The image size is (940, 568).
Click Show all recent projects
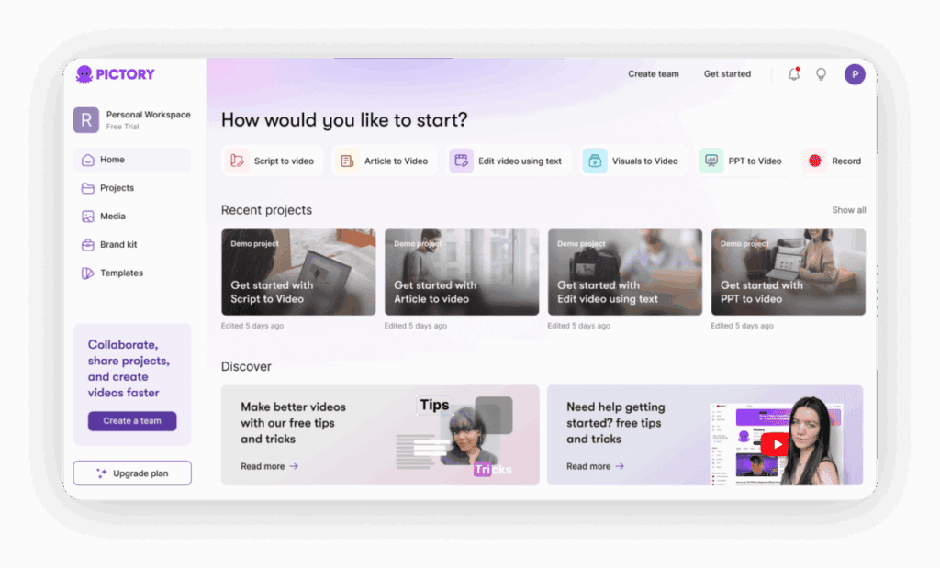(848, 210)
